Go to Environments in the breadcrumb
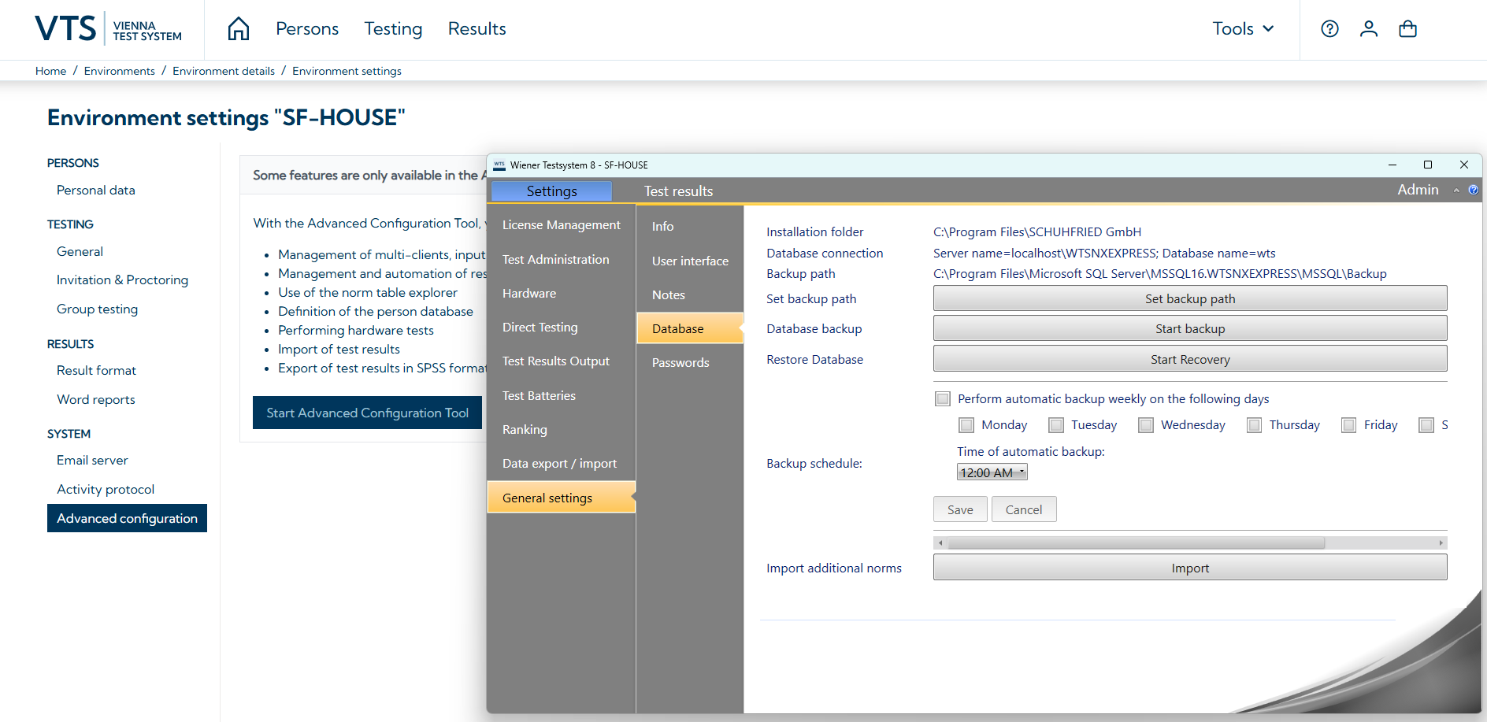The image size is (1487, 722). pos(120,71)
